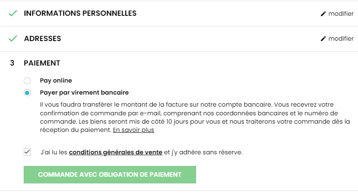Open the En savoir plus link

(133, 130)
